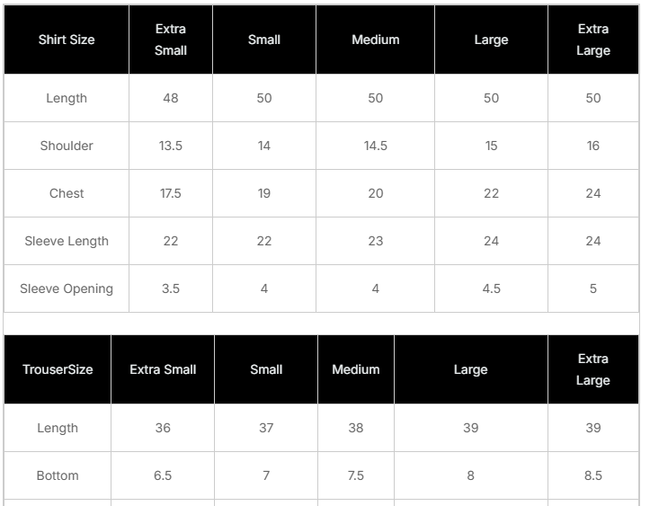650x506 pixels.
Task: Select the Chest row label
Action: point(67,193)
